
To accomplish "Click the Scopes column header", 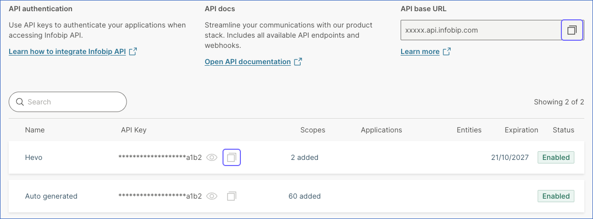I will pos(313,130).
